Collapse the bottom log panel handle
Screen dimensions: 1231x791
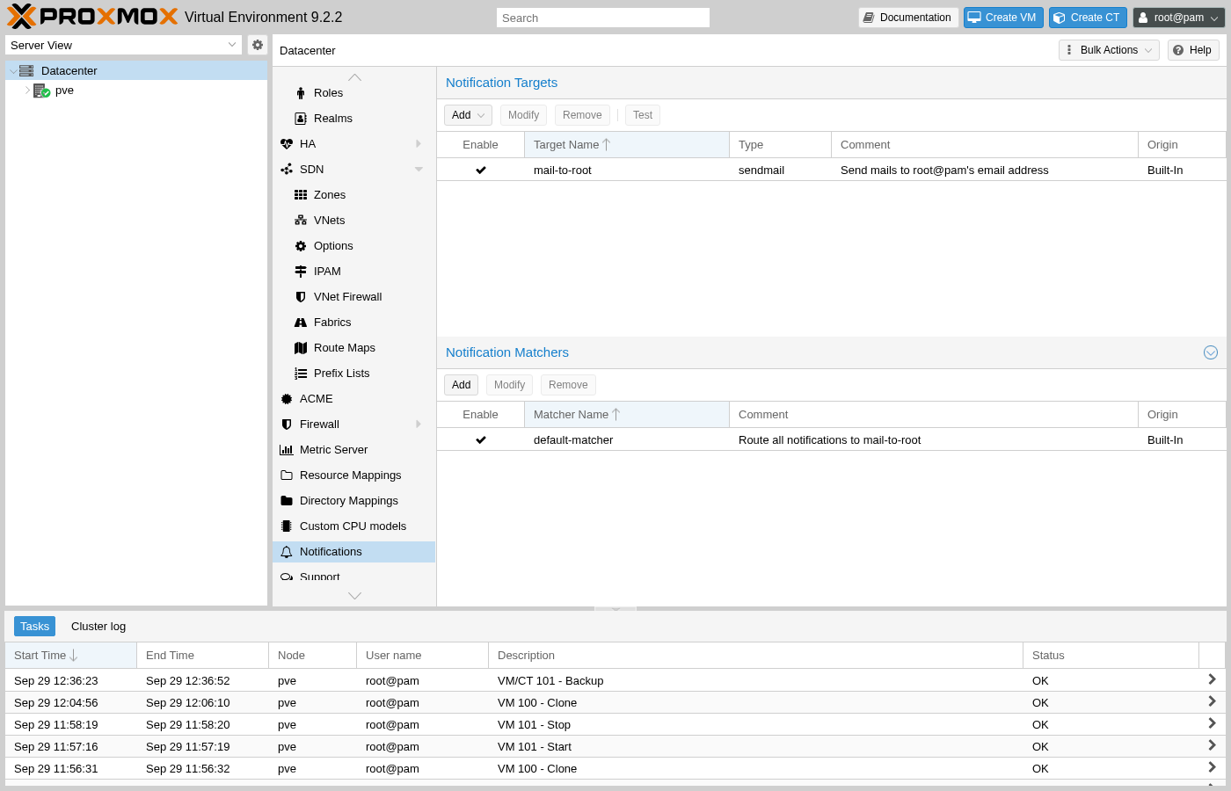pyautogui.click(x=615, y=608)
